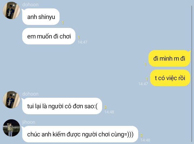
Task: Select the yellow "t có việc rồi" bubble
Action: coord(170,78)
